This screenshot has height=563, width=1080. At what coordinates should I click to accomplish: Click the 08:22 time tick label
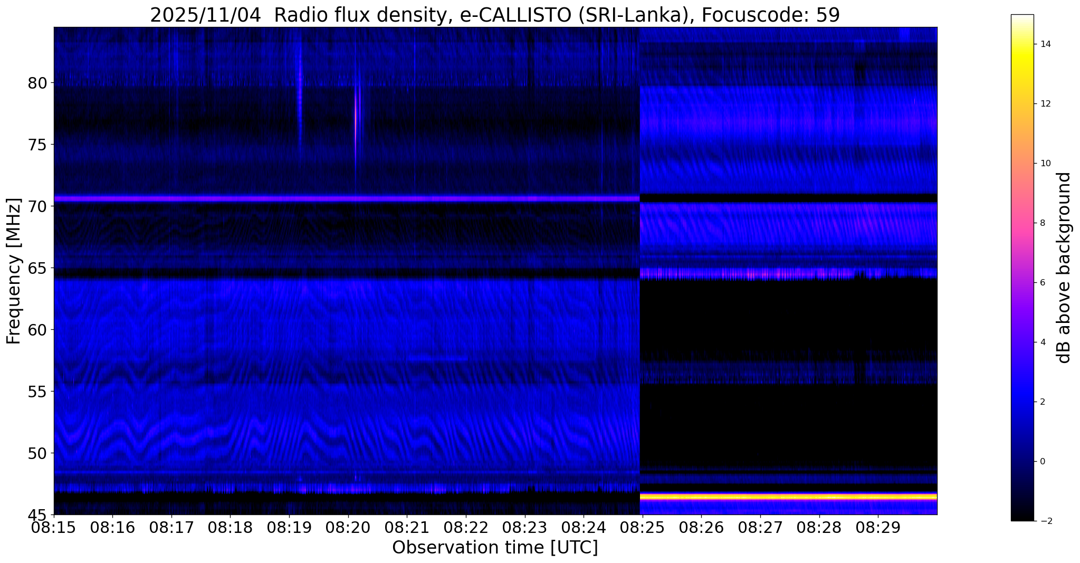coord(466,527)
